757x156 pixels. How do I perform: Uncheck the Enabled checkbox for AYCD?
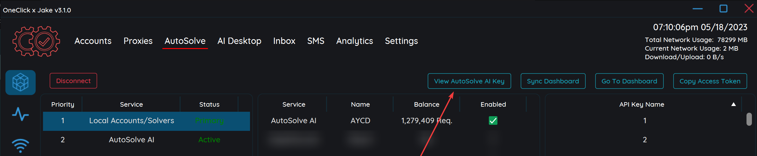click(x=493, y=121)
